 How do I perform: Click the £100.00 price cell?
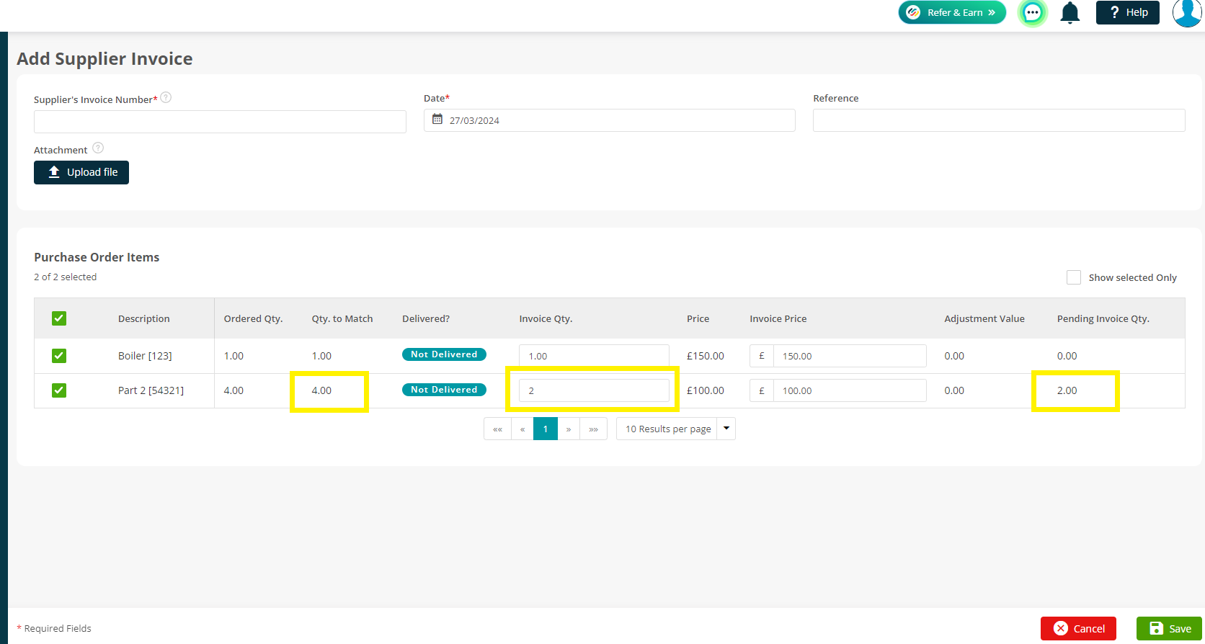click(x=706, y=390)
